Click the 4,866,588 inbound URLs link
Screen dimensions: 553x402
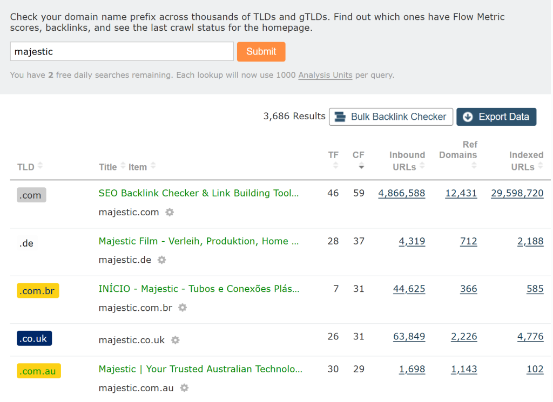click(402, 193)
